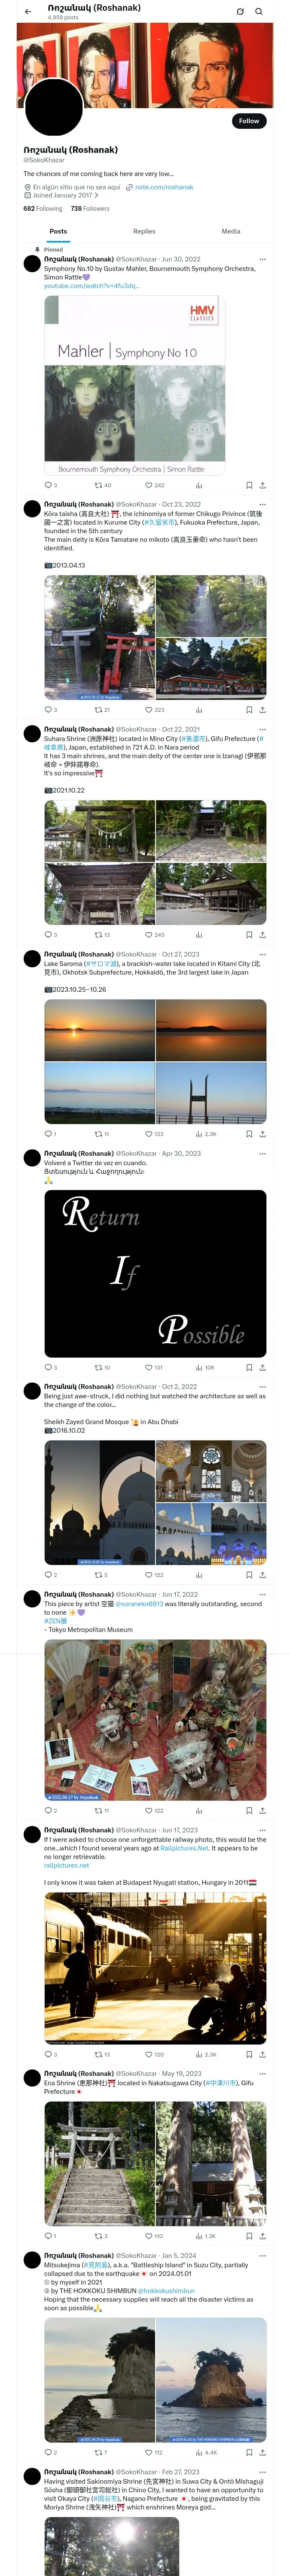Screen dimensions: 290x2576
Task: Share the 'Return If Possible' post
Action: [263, 1367]
